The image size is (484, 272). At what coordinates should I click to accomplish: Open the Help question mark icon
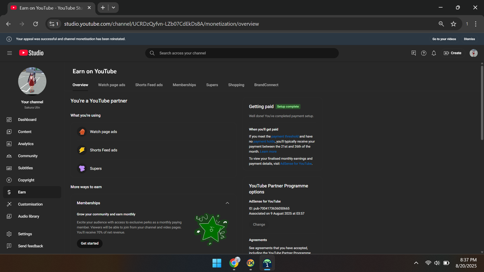[x=424, y=53]
